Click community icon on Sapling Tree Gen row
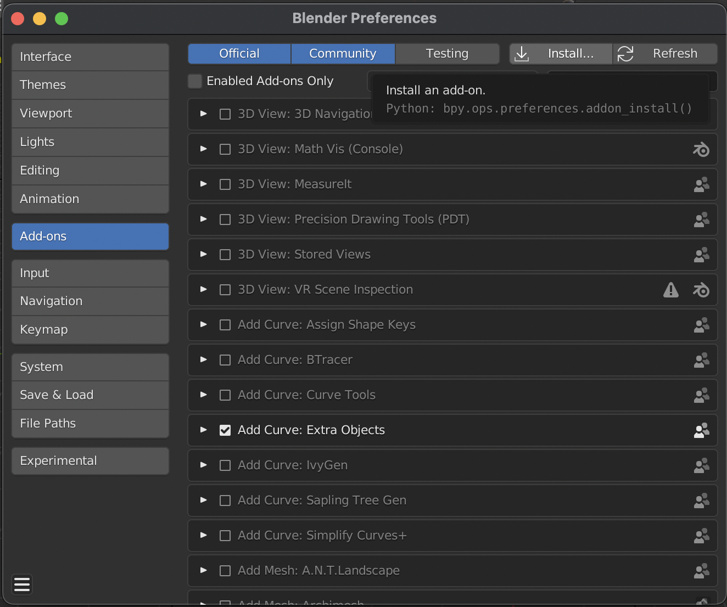Screen dimensions: 727x607 click(701, 501)
